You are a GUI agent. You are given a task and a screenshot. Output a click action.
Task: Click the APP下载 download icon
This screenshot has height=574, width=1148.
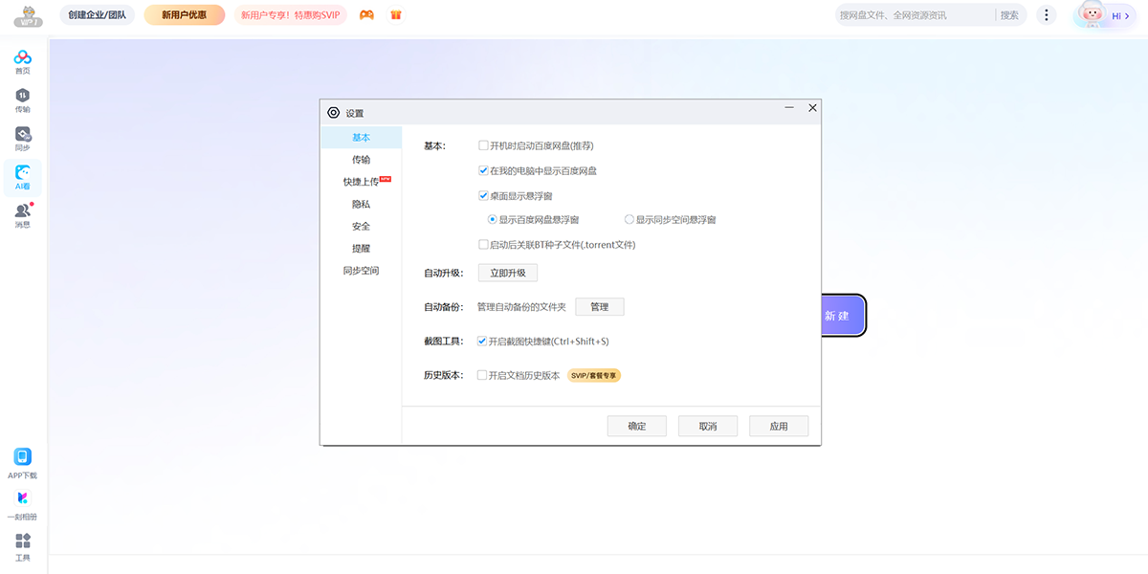coord(22,458)
